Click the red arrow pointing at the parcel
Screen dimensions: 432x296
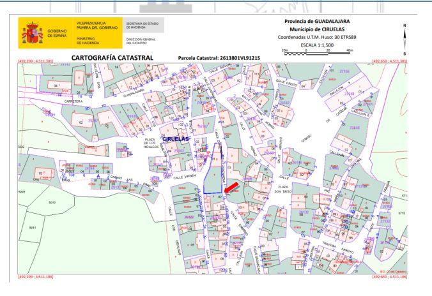pos(233,185)
